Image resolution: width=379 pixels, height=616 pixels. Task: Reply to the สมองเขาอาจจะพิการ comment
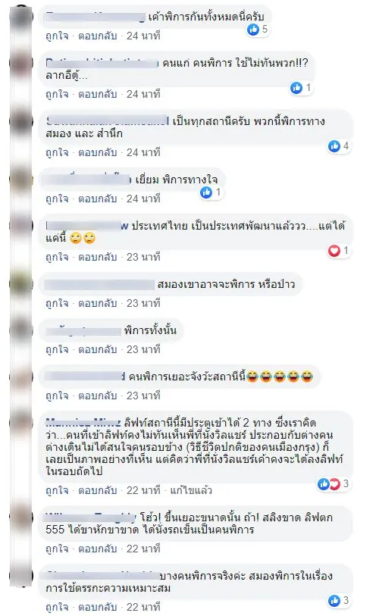coord(98,303)
